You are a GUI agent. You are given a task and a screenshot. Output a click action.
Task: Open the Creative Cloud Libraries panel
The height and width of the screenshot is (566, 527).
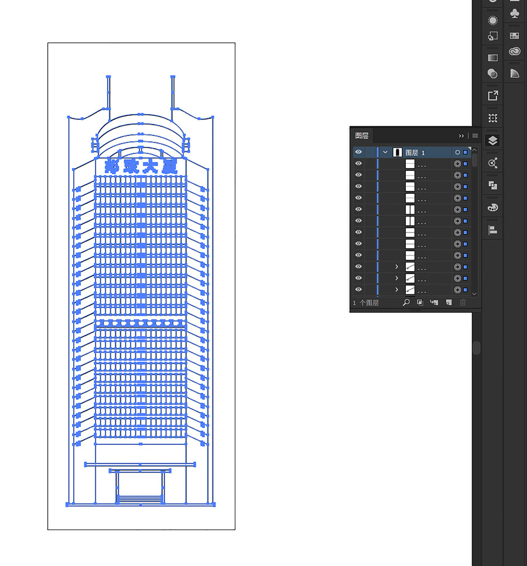pos(514,52)
